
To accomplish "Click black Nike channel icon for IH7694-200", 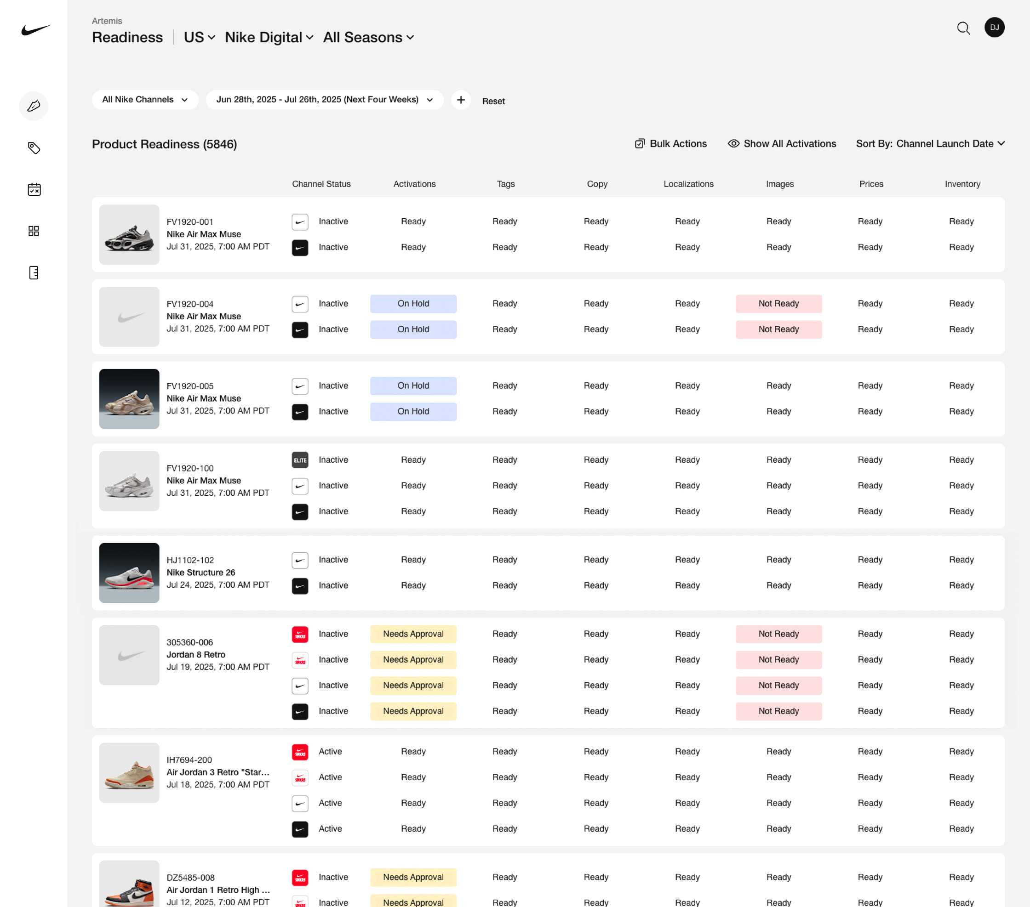I will point(300,829).
